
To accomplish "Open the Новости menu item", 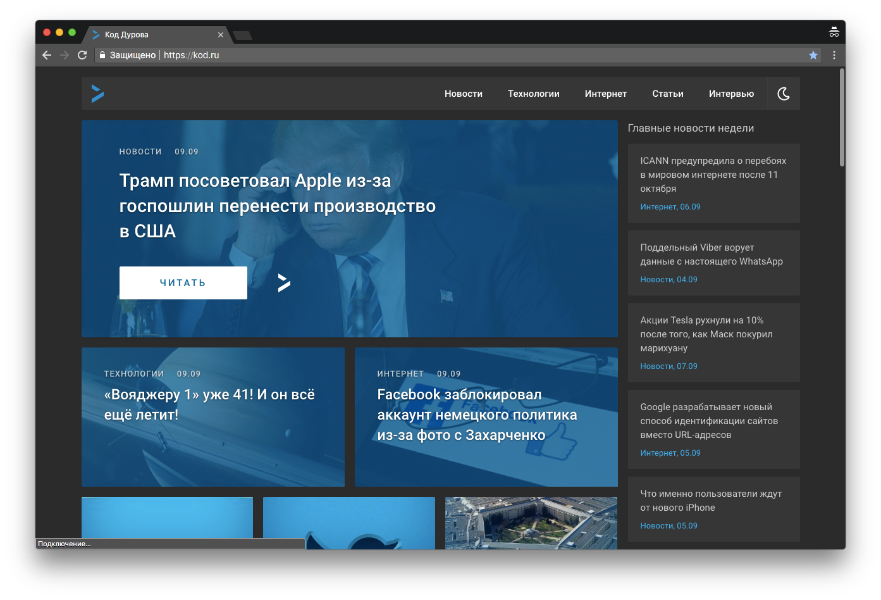I will click(464, 94).
